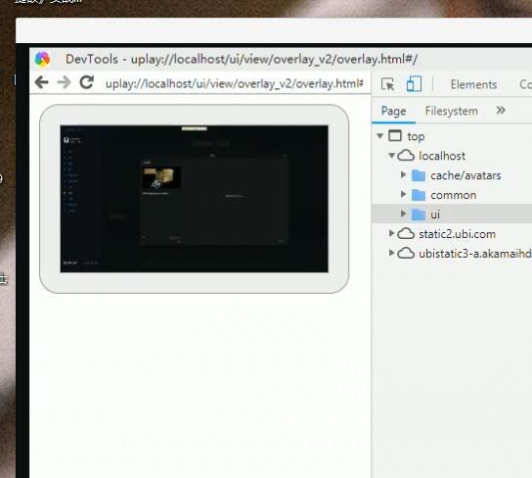Expand the cache/avatars folder
Image resolution: width=532 pixels, height=478 pixels.
click(404, 174)
